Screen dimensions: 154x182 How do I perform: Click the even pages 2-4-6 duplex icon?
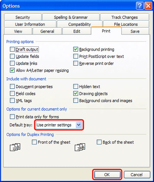80,147
